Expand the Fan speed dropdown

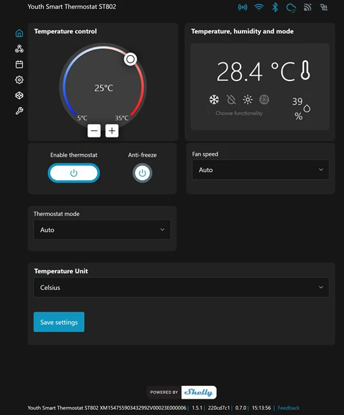pos(261,170)
